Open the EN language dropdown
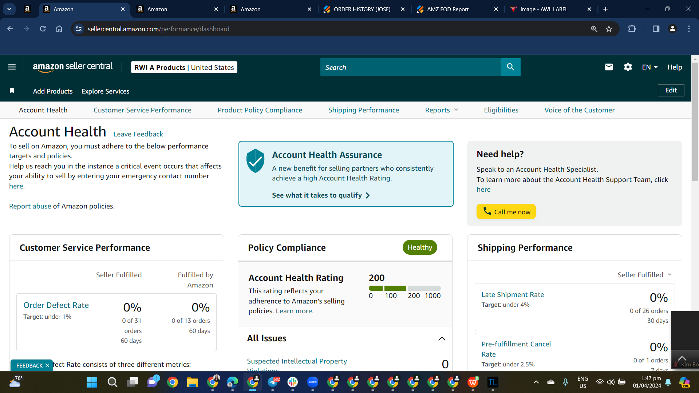 pos(650,67)
